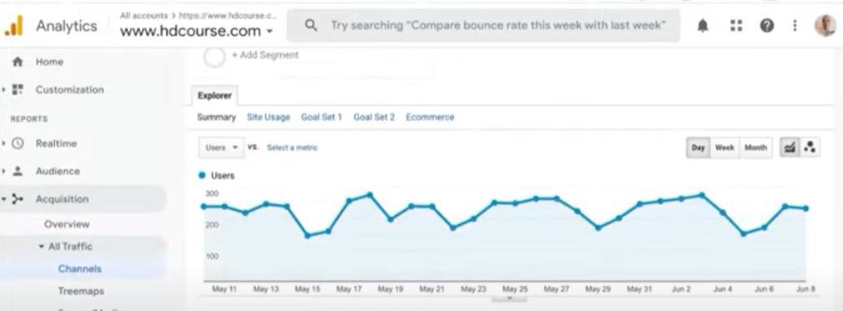Viewport: 843px width, 311px height.
Task: Set the graph interval to Month
Action: tap(755, 148)
